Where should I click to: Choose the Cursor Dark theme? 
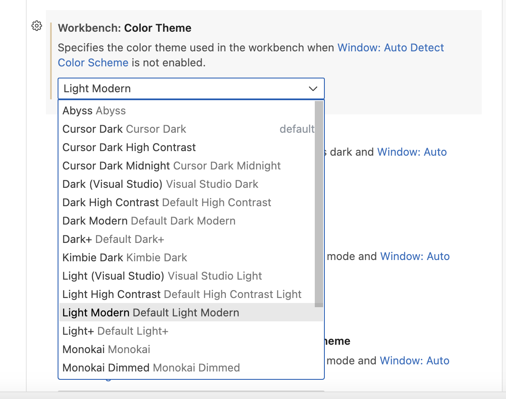pyautogui.click(x=124, y=129)
